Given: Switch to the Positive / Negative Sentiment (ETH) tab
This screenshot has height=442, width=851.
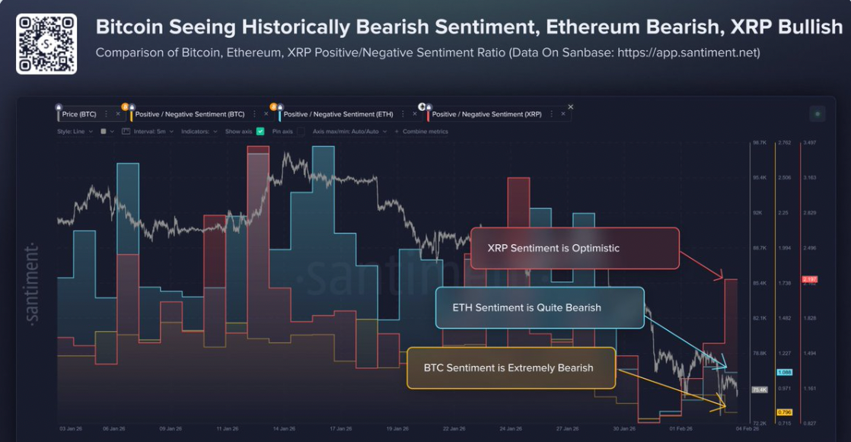Looking at the screenshot, I should tap(340, 113).
